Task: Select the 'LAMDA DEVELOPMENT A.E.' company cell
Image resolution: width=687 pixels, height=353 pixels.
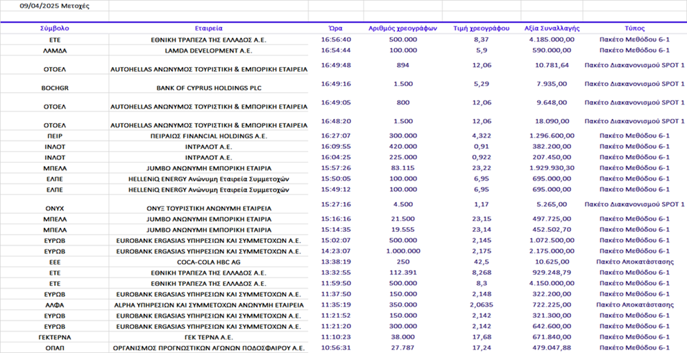Action: [x=209, y=51]
